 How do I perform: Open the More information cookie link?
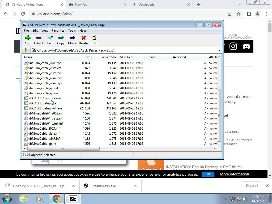coord(235,174)
